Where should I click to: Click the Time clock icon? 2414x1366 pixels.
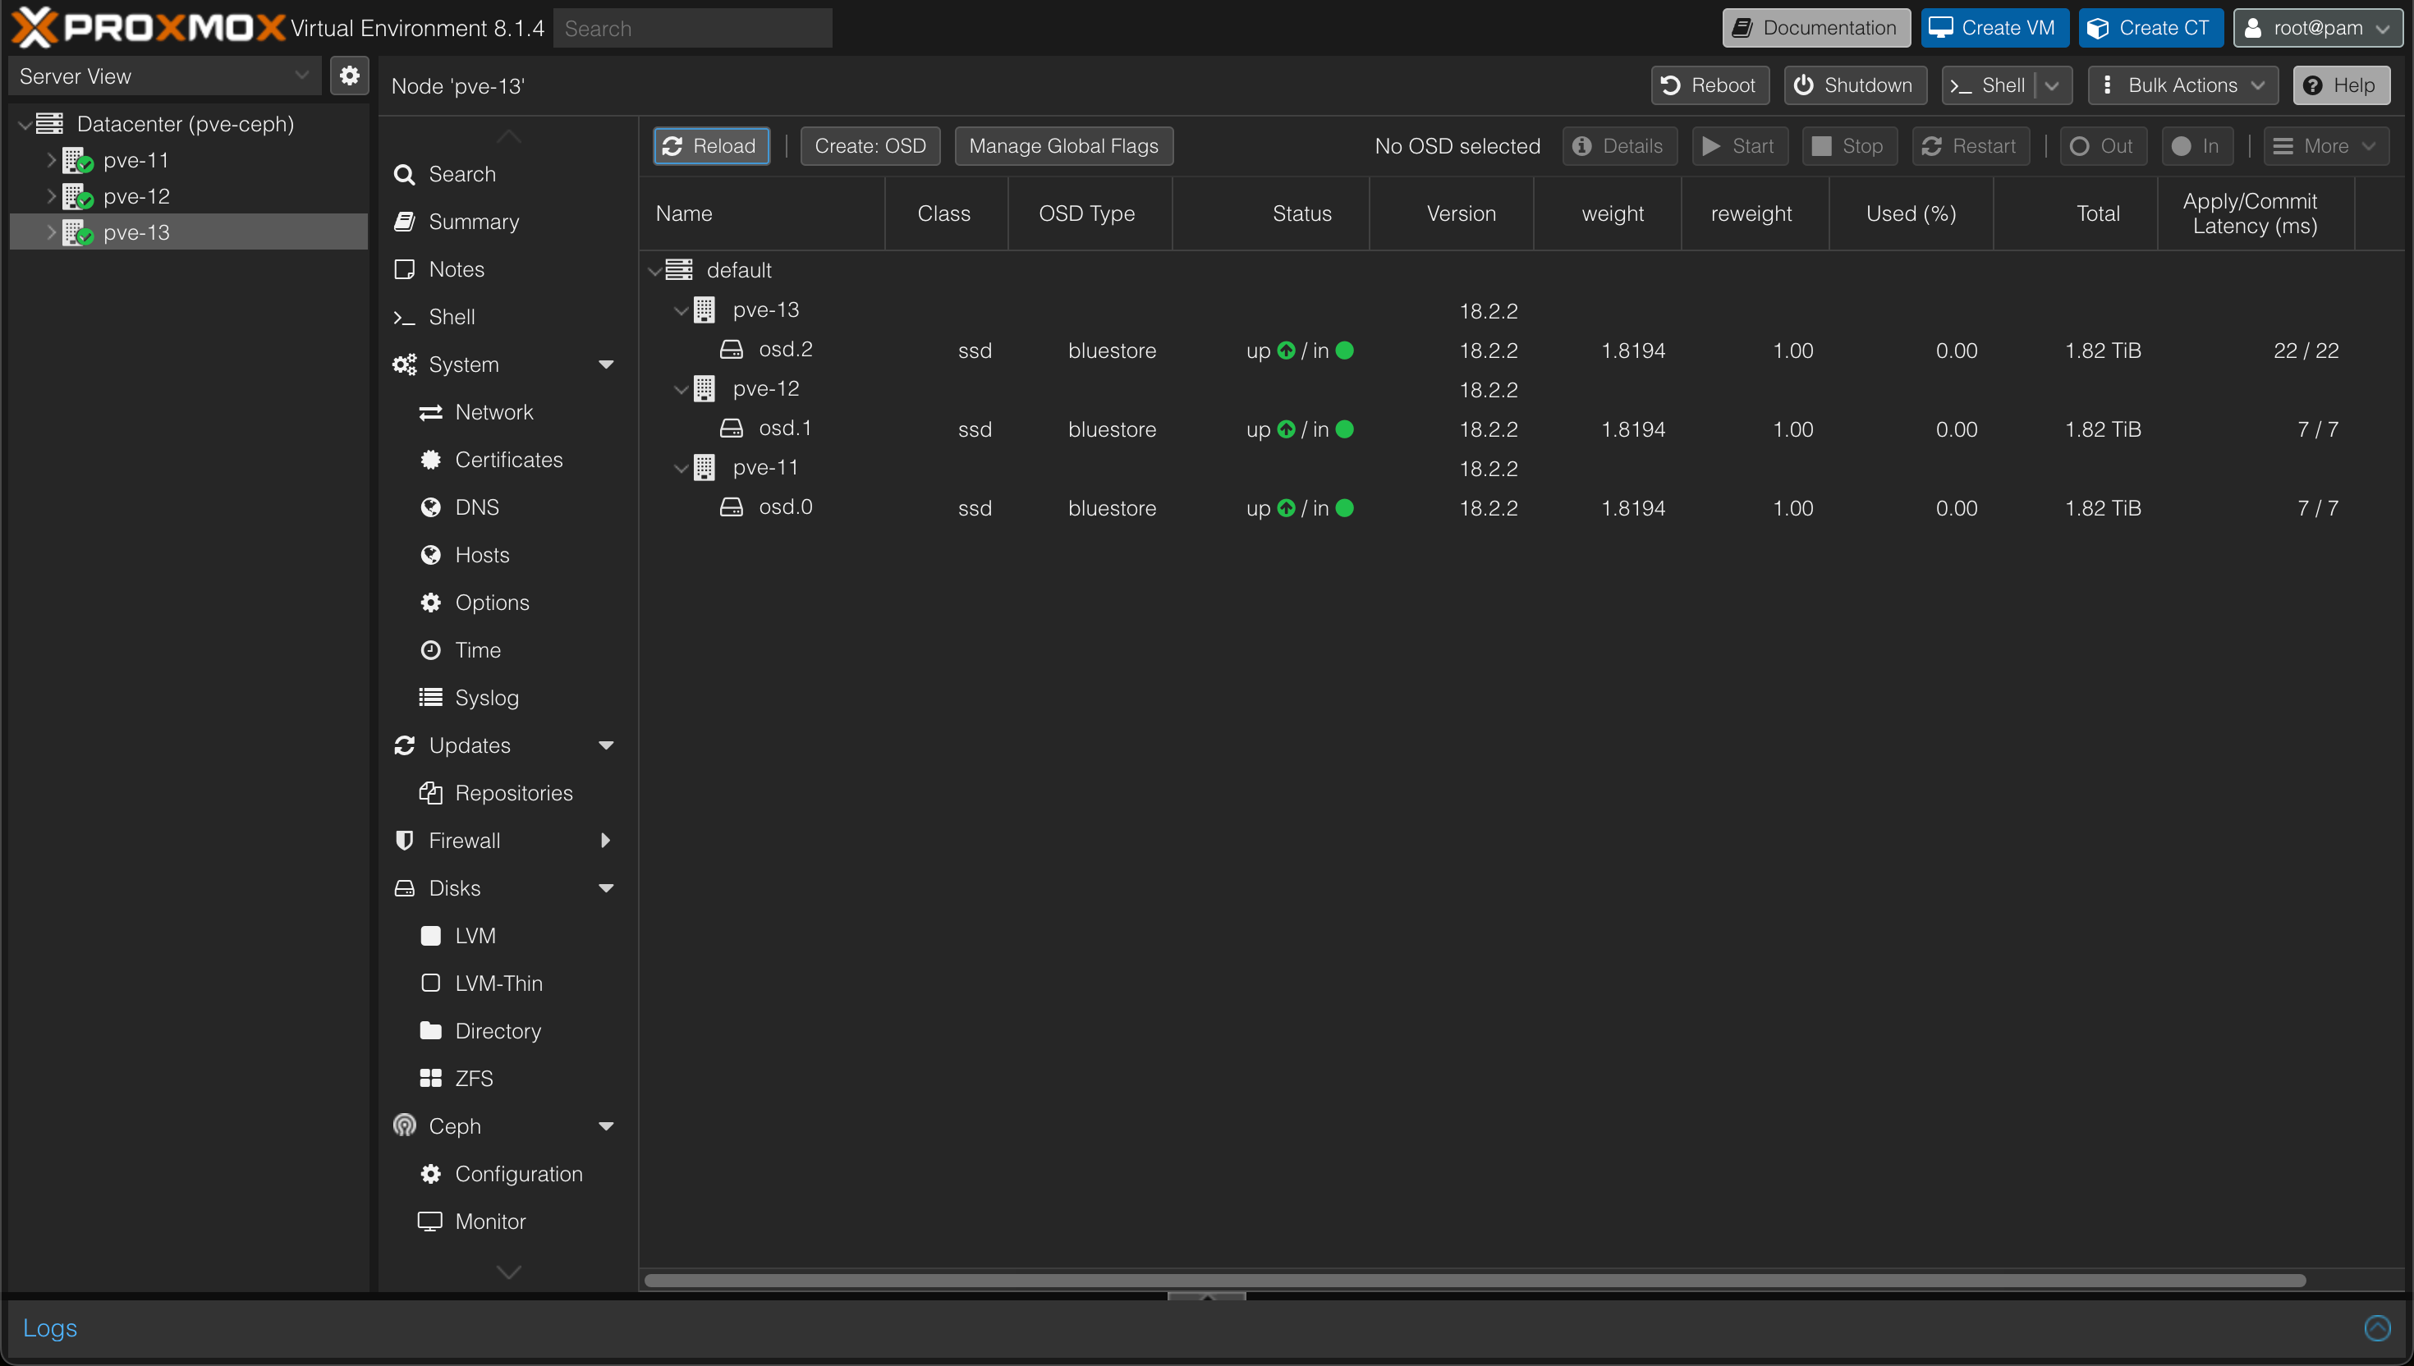click(x=430, y=650)
